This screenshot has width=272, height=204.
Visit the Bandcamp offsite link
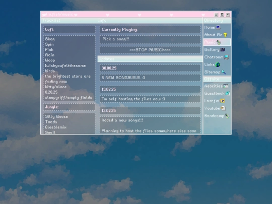click(217, 116)
